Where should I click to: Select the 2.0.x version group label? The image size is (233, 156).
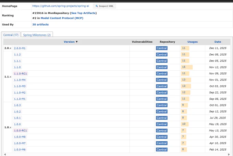tap(8, 48)
